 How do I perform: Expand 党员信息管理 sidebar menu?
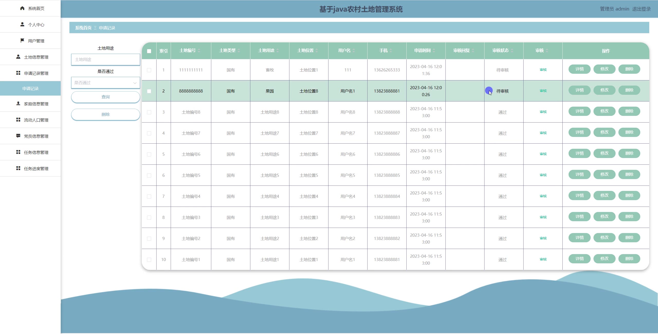pos(30,136)
